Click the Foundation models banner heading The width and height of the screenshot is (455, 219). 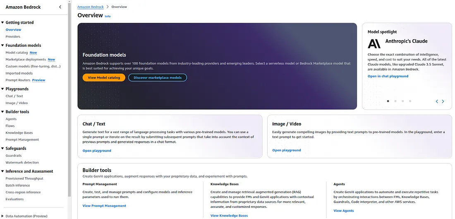(x=104, y=55)
